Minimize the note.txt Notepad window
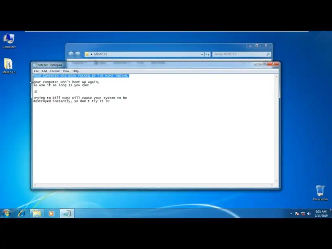 257,64
